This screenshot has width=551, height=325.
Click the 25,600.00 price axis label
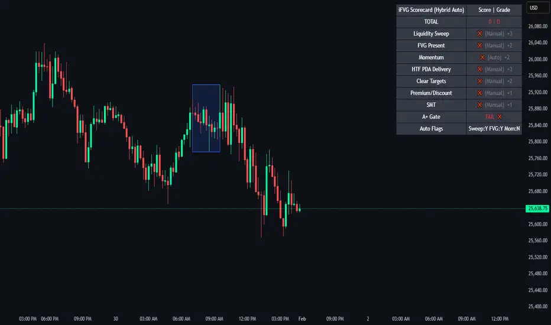537,224
